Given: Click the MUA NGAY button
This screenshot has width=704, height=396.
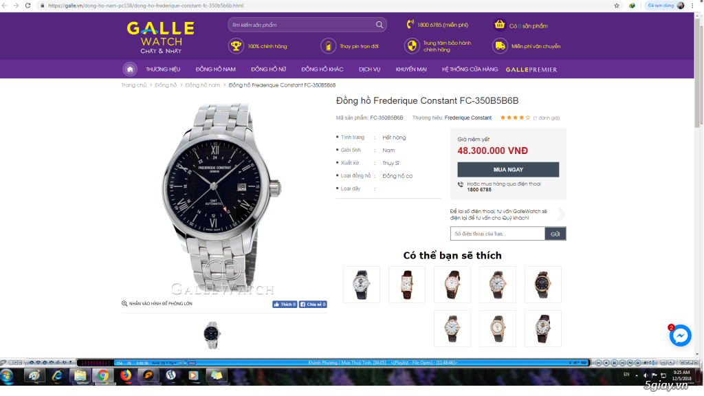Looking at the screenshot, I should [x=508, y=170].
